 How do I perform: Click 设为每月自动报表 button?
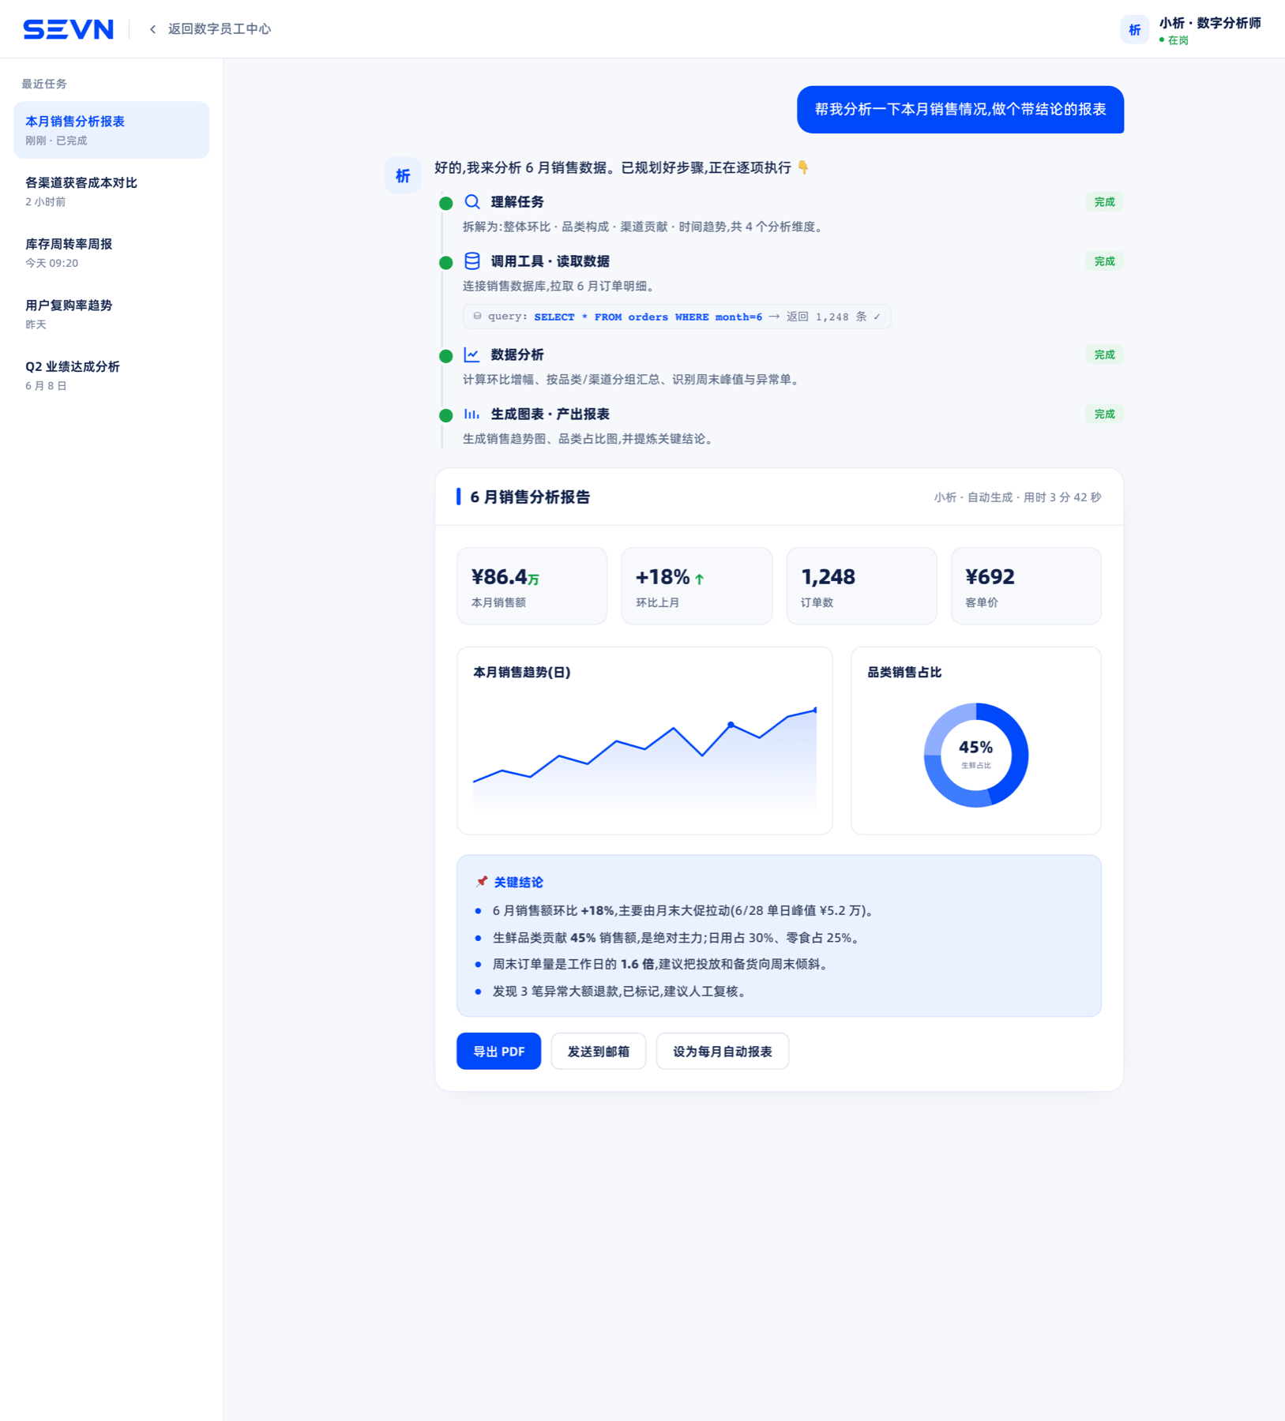tap(722, 1052)
